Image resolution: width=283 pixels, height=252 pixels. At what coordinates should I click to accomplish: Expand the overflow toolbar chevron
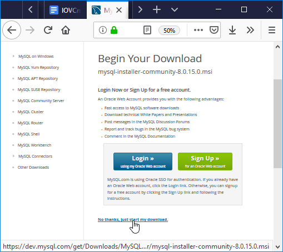pos(250,30)
